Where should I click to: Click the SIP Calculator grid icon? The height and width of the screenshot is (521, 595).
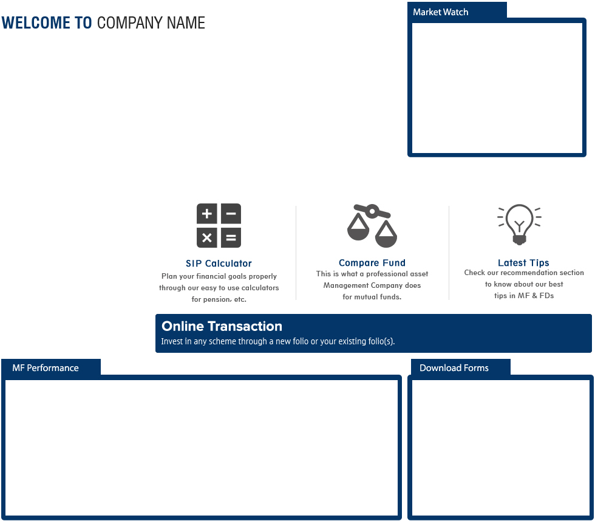point(219,225)
